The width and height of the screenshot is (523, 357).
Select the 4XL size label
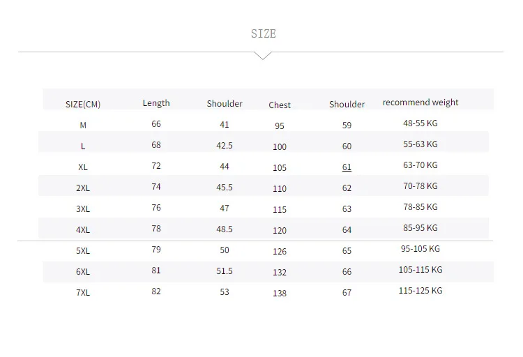pyautogui.click(x=83, y=230)
